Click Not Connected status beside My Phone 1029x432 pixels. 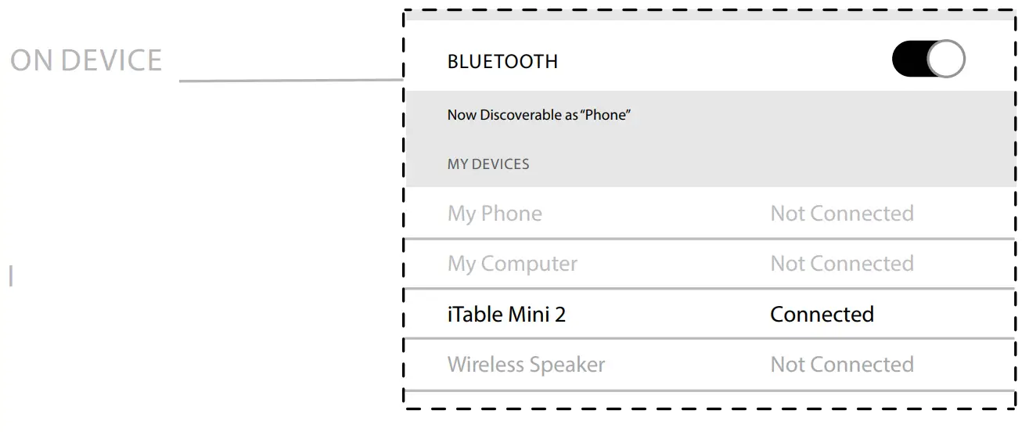pyautogui.click(x=842, y=214)
